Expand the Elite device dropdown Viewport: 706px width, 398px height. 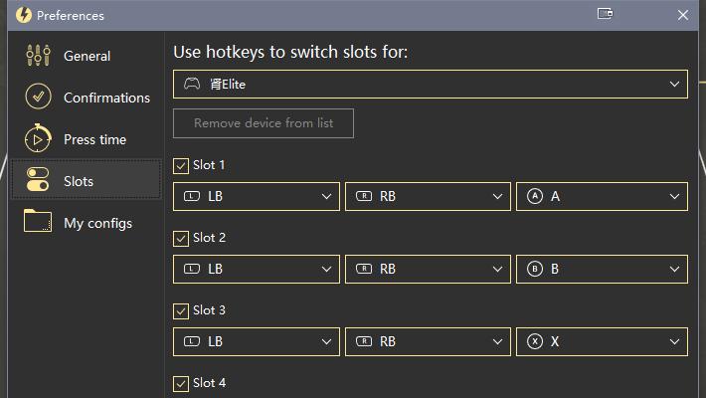click(x=431, y=84)
